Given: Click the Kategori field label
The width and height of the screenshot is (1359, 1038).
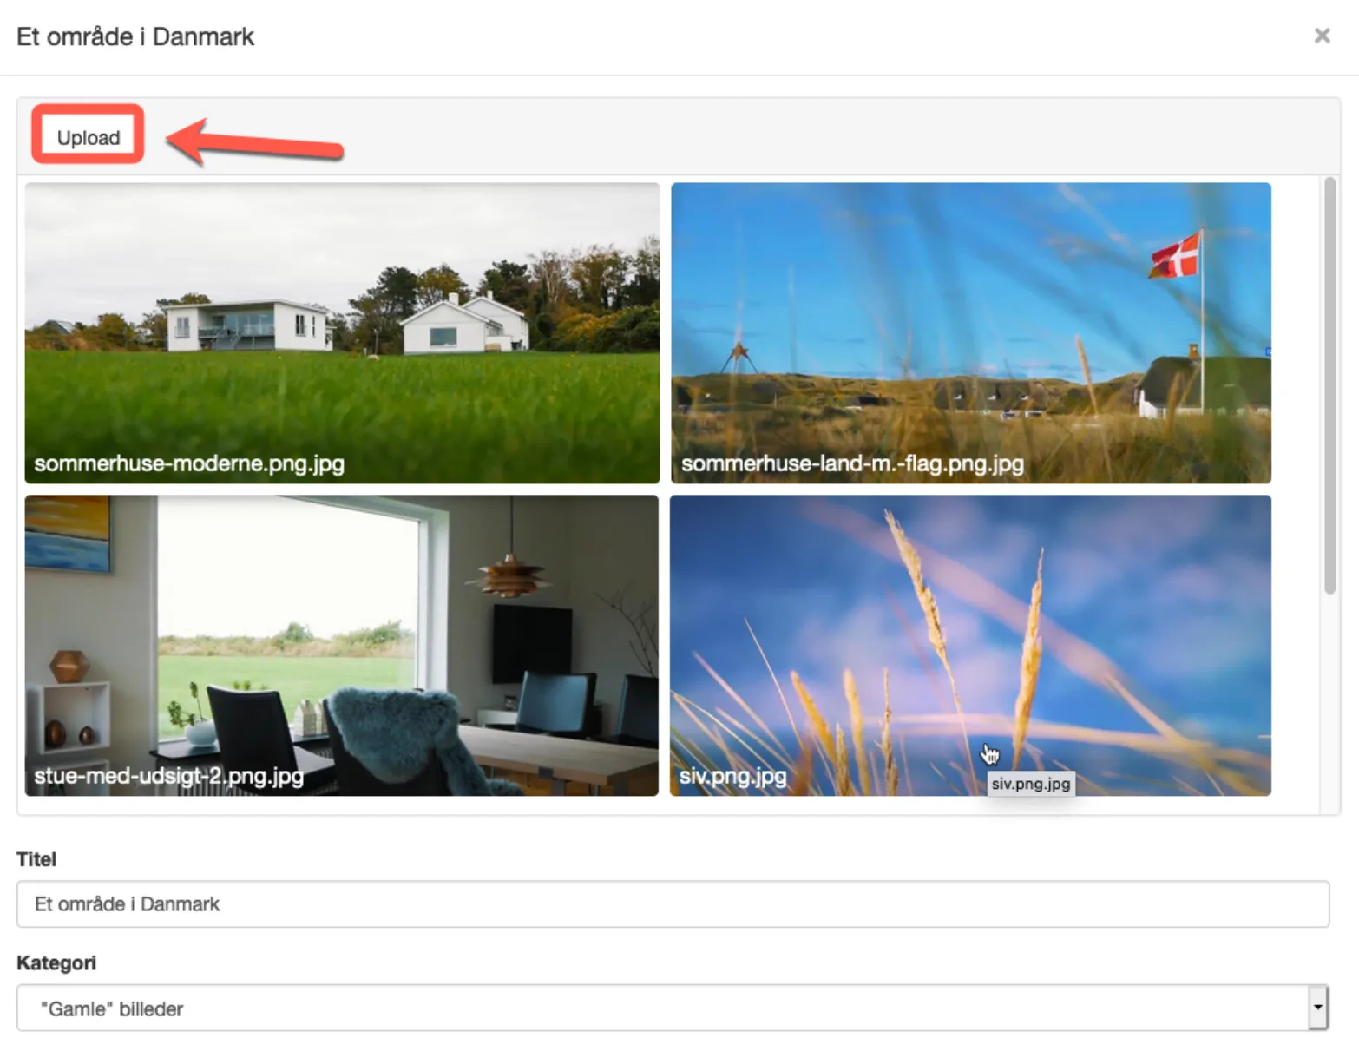Looking at the screenshot, I should coord(56,962).
